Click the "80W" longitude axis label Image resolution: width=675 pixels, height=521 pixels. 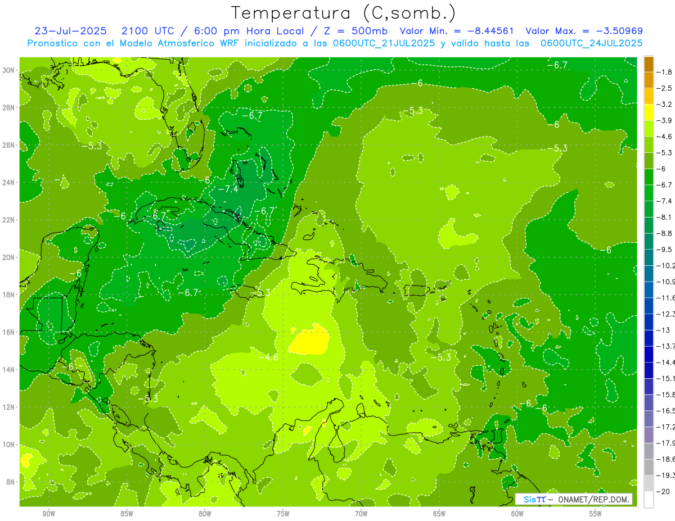[205, 514]
